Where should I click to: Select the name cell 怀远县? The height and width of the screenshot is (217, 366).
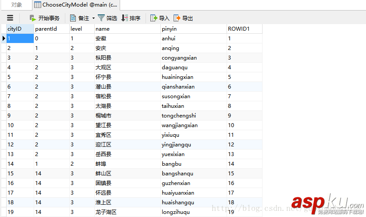[x=128, y=193]
